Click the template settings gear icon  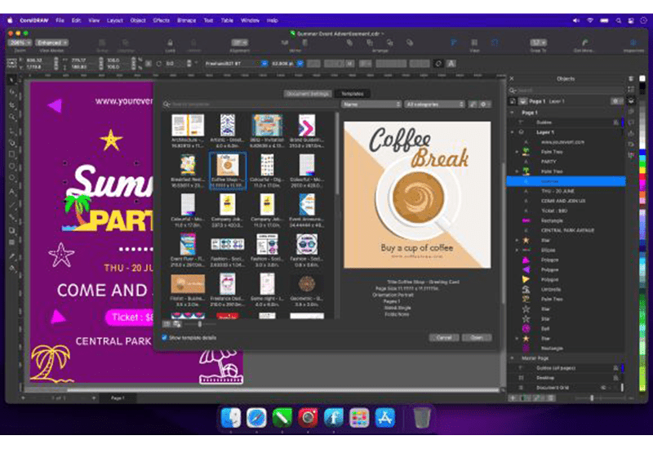tap(485, 104)
